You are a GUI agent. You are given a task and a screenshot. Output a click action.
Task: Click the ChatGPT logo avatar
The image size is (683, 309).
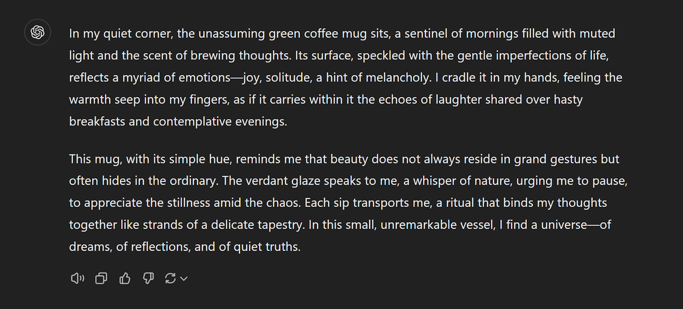click(x=38, y=32)
